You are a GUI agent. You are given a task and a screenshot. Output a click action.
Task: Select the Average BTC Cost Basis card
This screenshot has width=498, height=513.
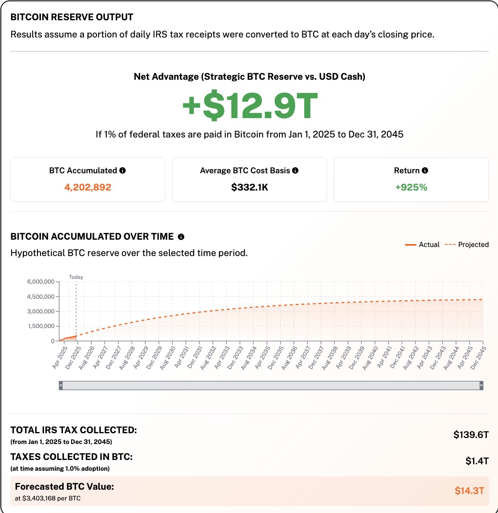[249, 180]
